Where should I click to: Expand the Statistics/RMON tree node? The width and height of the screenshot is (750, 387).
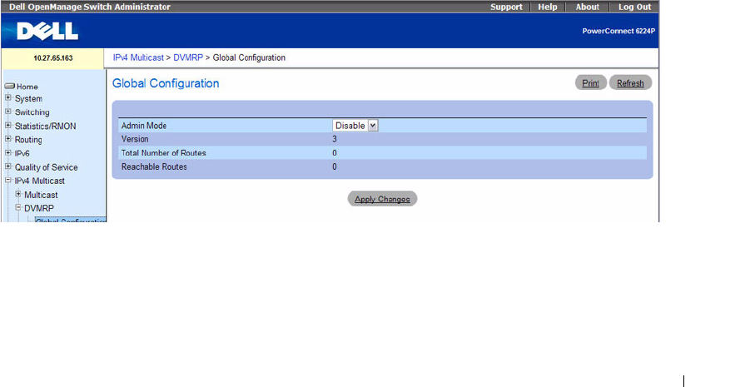point(8,126)
